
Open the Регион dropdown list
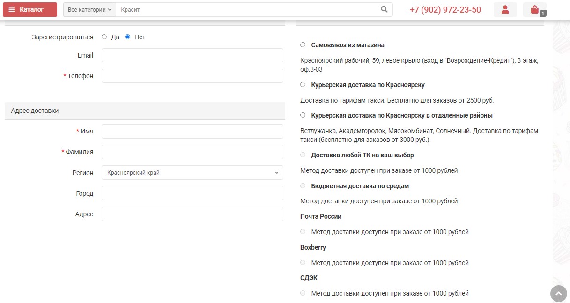(x=192, y=173)
